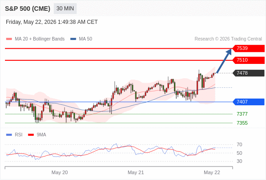The height and width of the screenshot is (180, 266).
Task: Click the green 7377 support value
Action: [242, 114]
